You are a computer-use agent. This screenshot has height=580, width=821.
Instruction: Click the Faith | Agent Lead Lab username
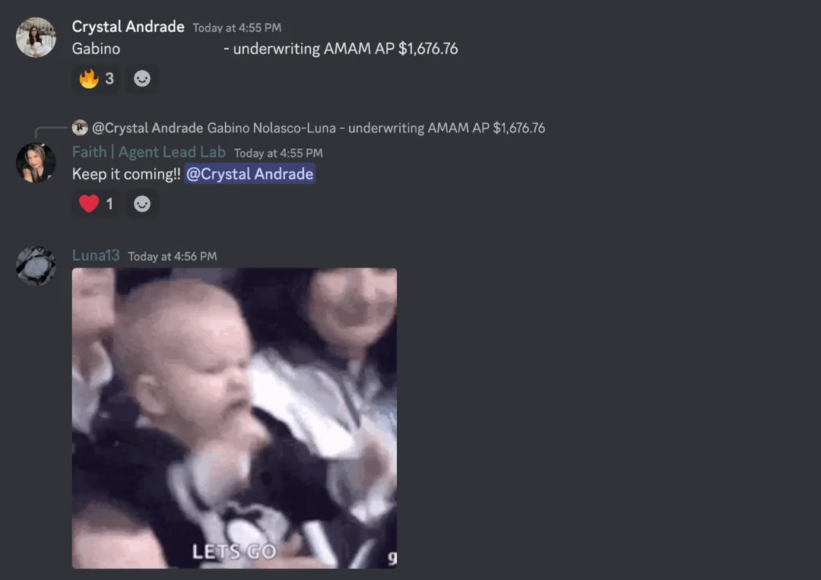(x=149, y=152)
